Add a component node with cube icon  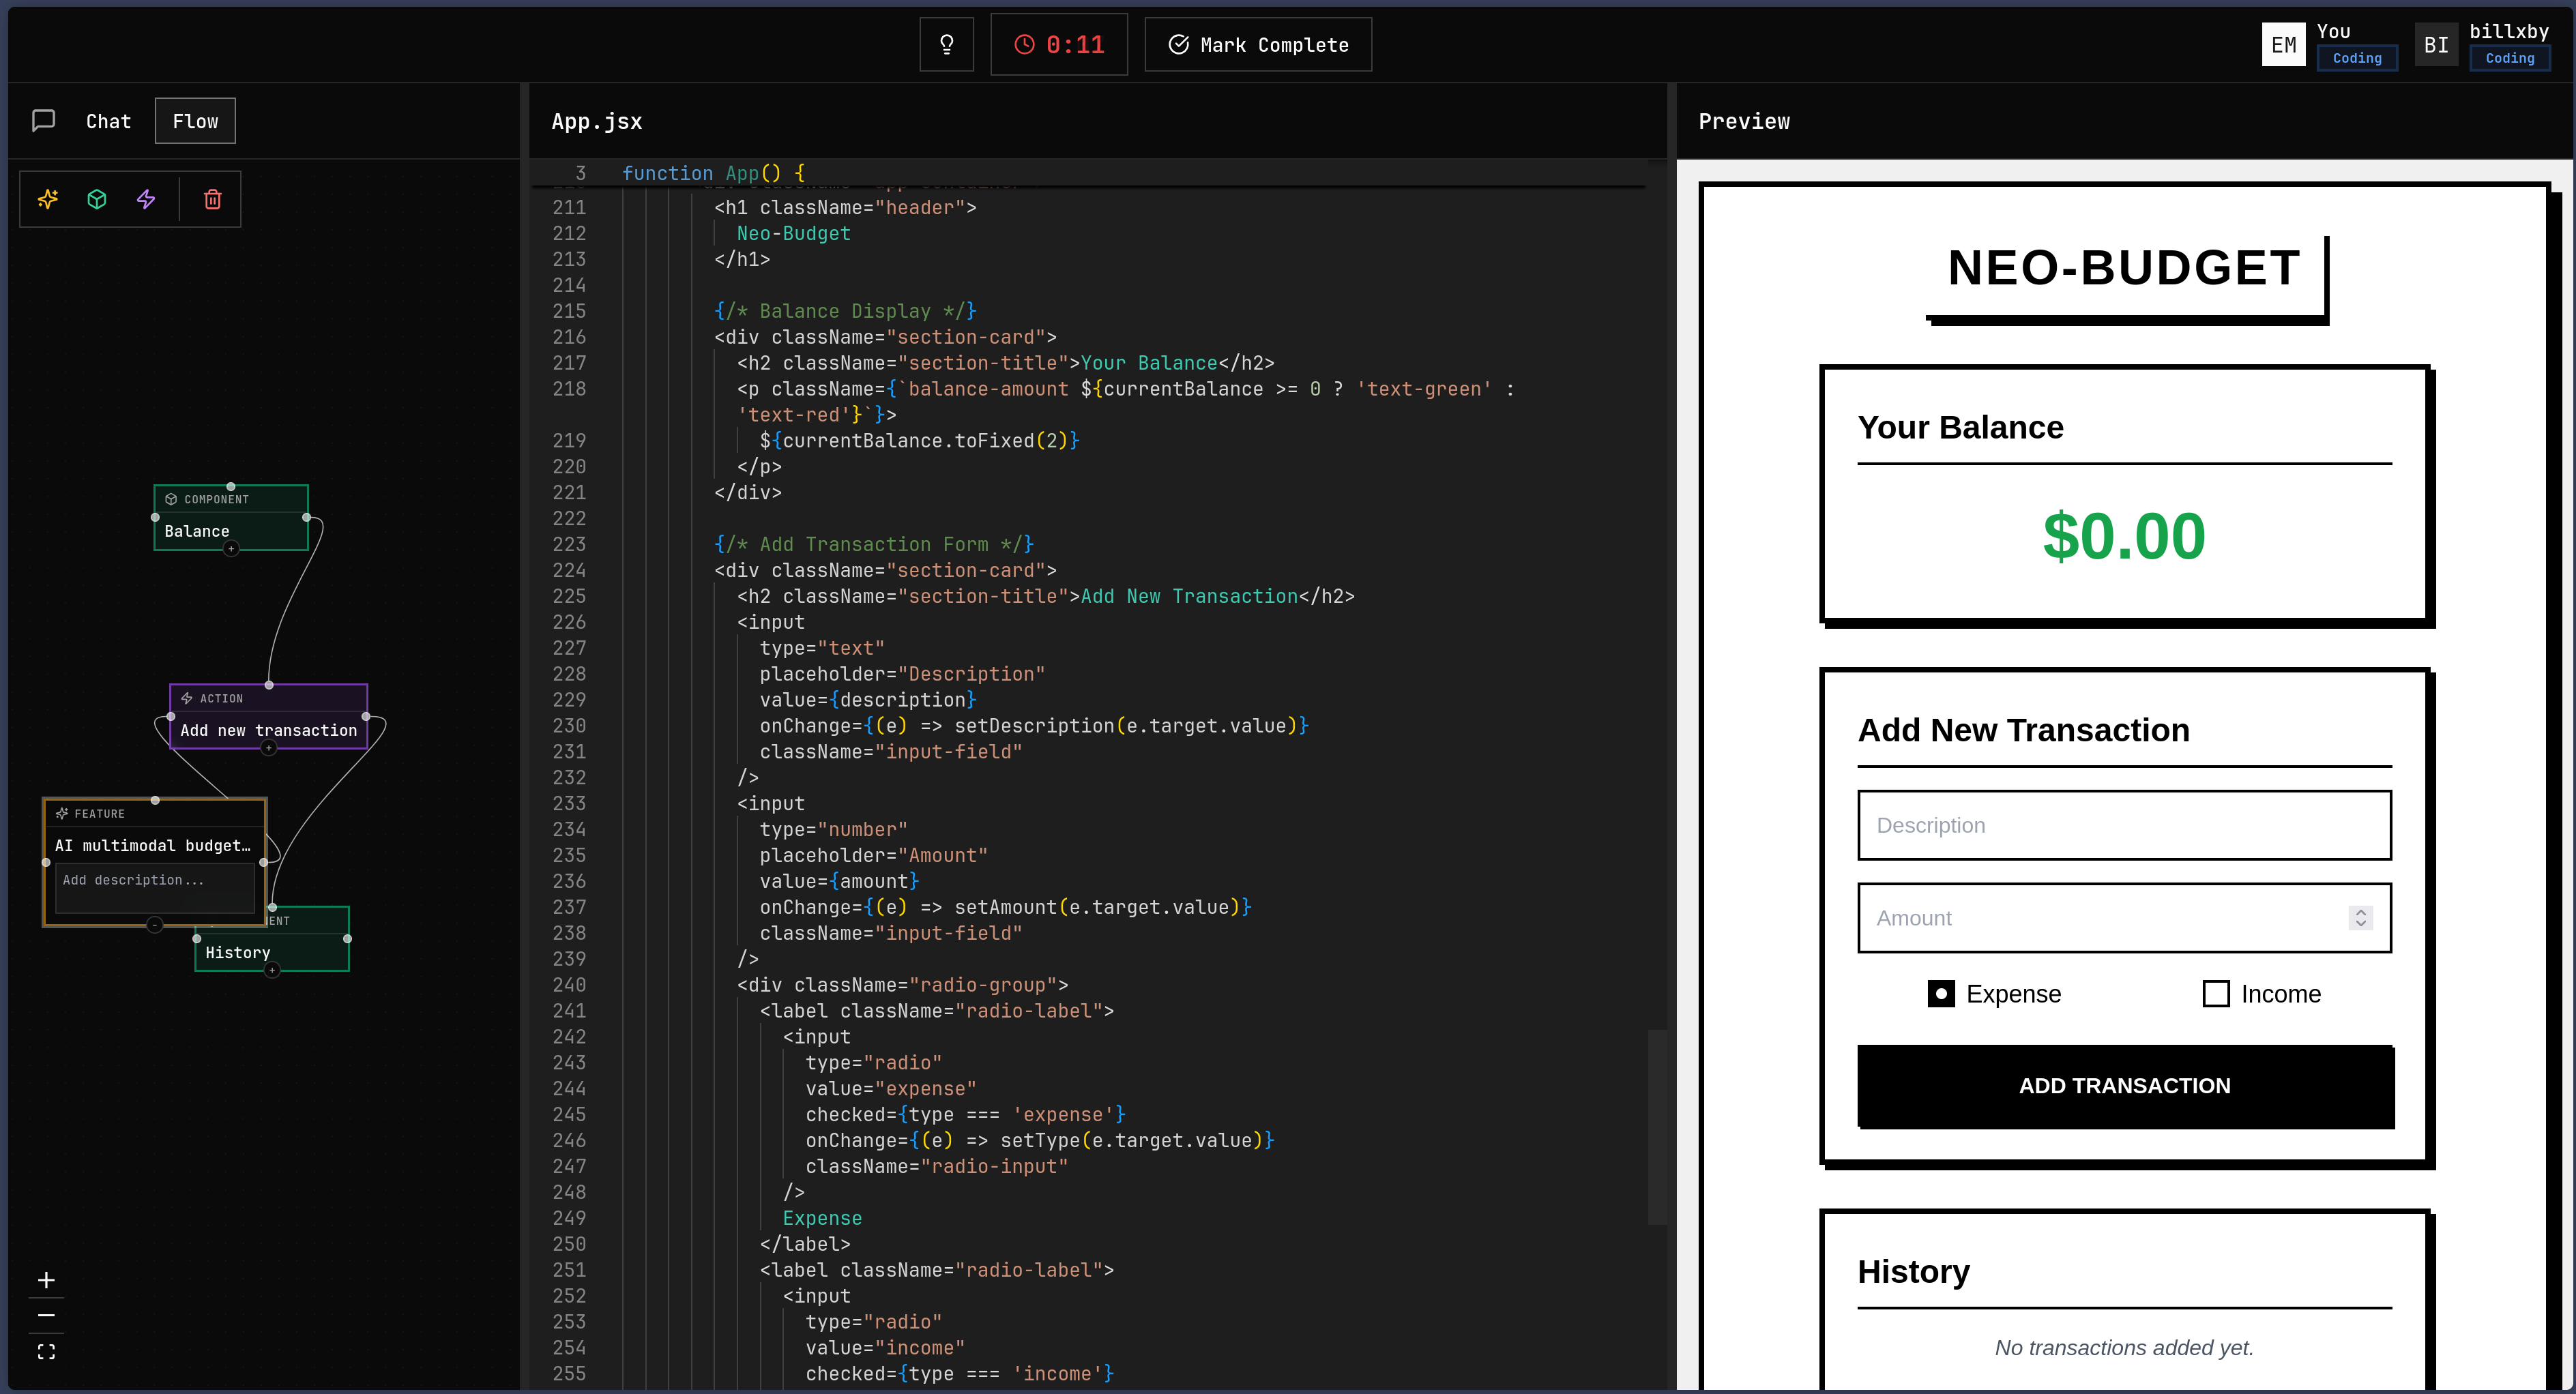97,199
